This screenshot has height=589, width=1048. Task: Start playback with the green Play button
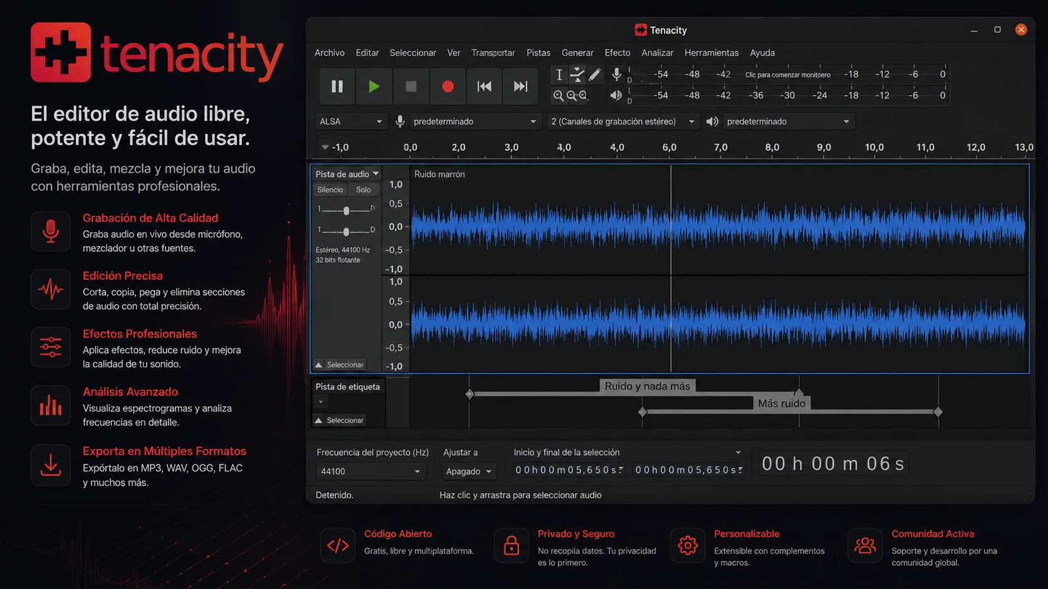(374, 86)
